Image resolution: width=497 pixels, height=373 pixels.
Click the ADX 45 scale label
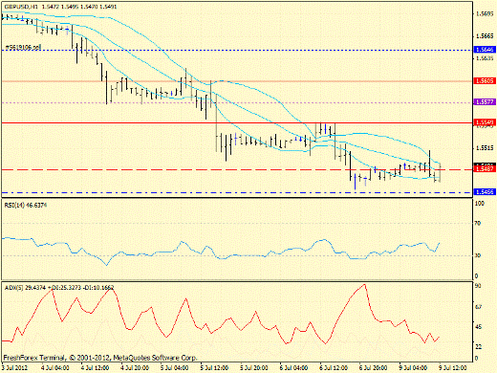click(478, 327)
